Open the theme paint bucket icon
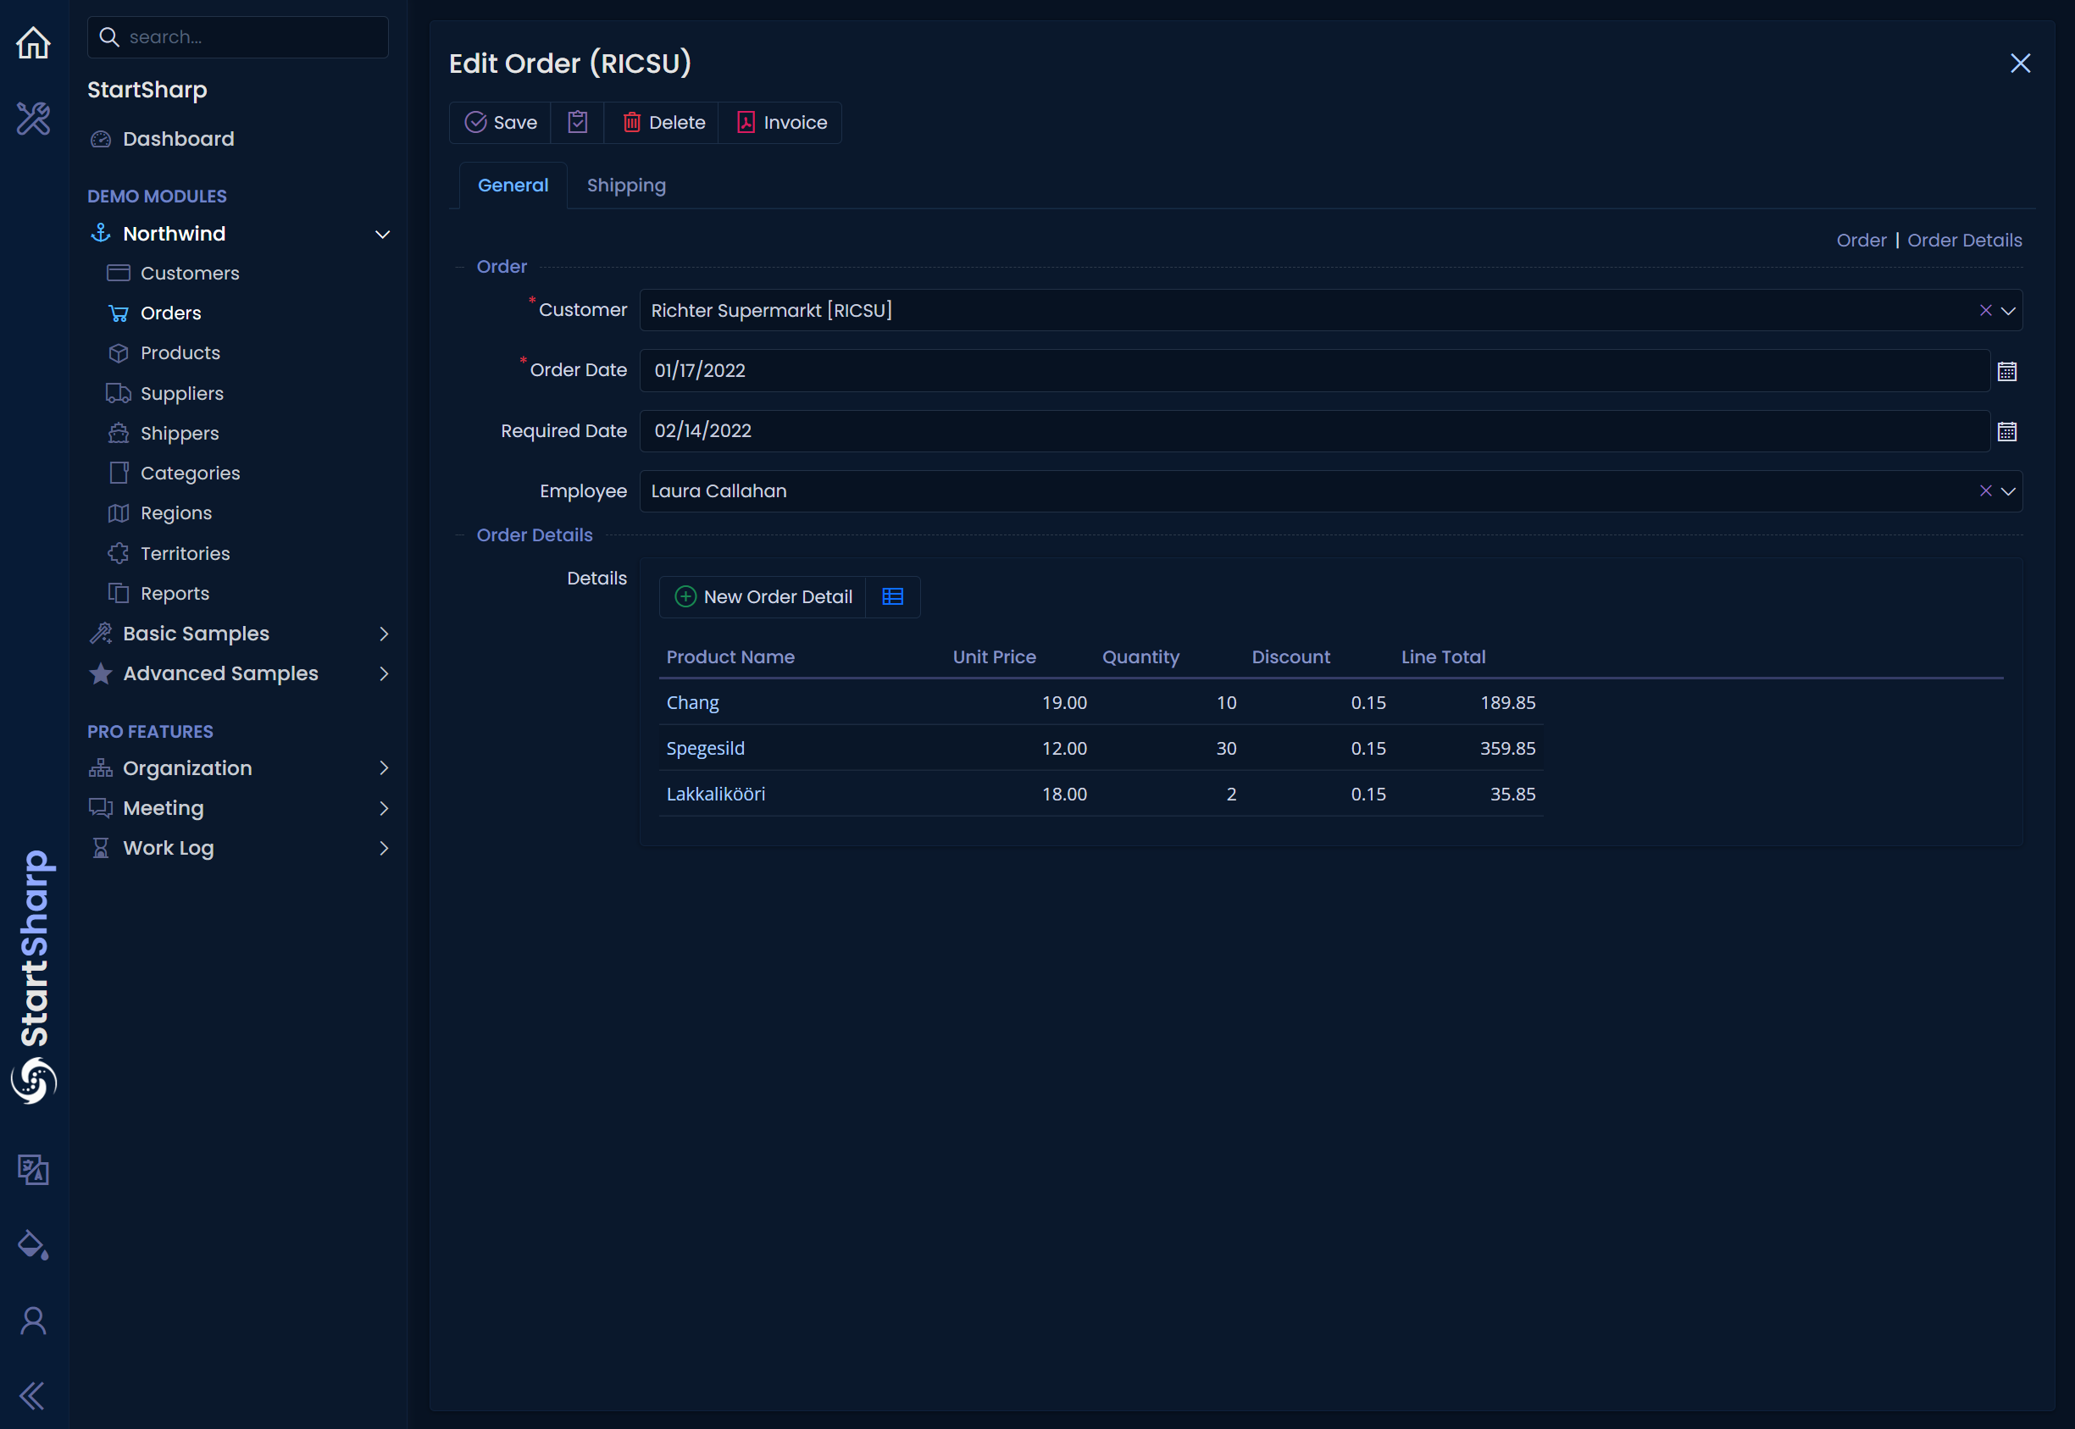2075x1429 pixels. point(32,1244)
